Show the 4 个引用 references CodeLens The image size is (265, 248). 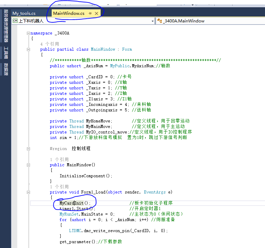click(x=50, y=44)
